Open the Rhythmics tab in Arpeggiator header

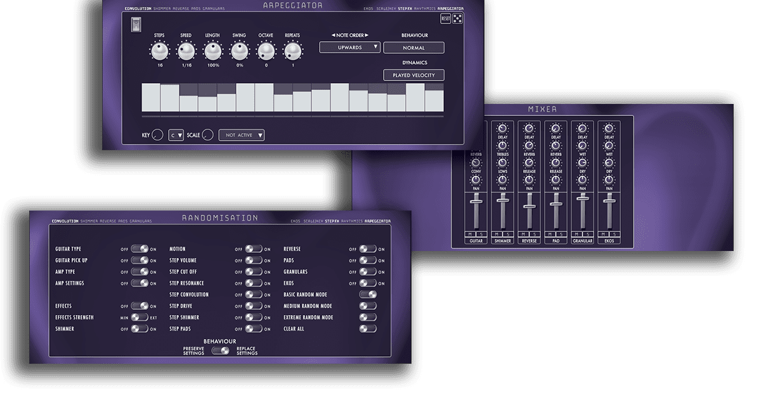424,9
